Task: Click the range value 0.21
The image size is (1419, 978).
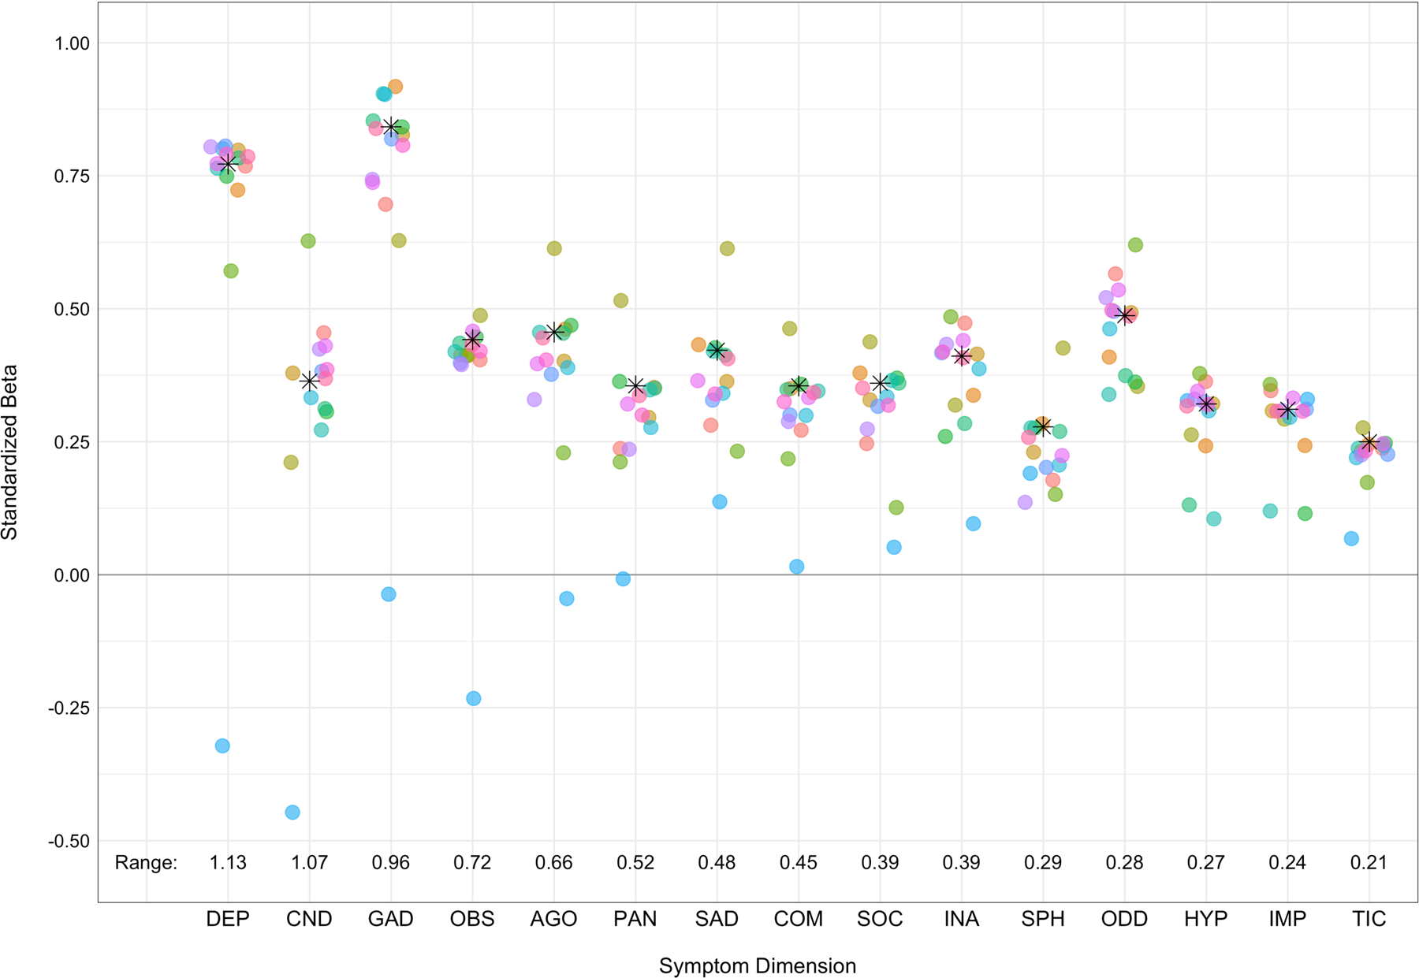Action: click(x=1369, y=863)
